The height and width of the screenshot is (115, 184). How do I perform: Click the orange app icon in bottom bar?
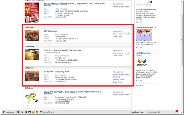(x=33, y=112)
